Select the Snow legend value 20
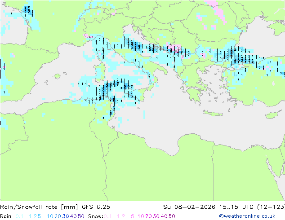Viewport: 285px width, 220px height. pos(148,216)
